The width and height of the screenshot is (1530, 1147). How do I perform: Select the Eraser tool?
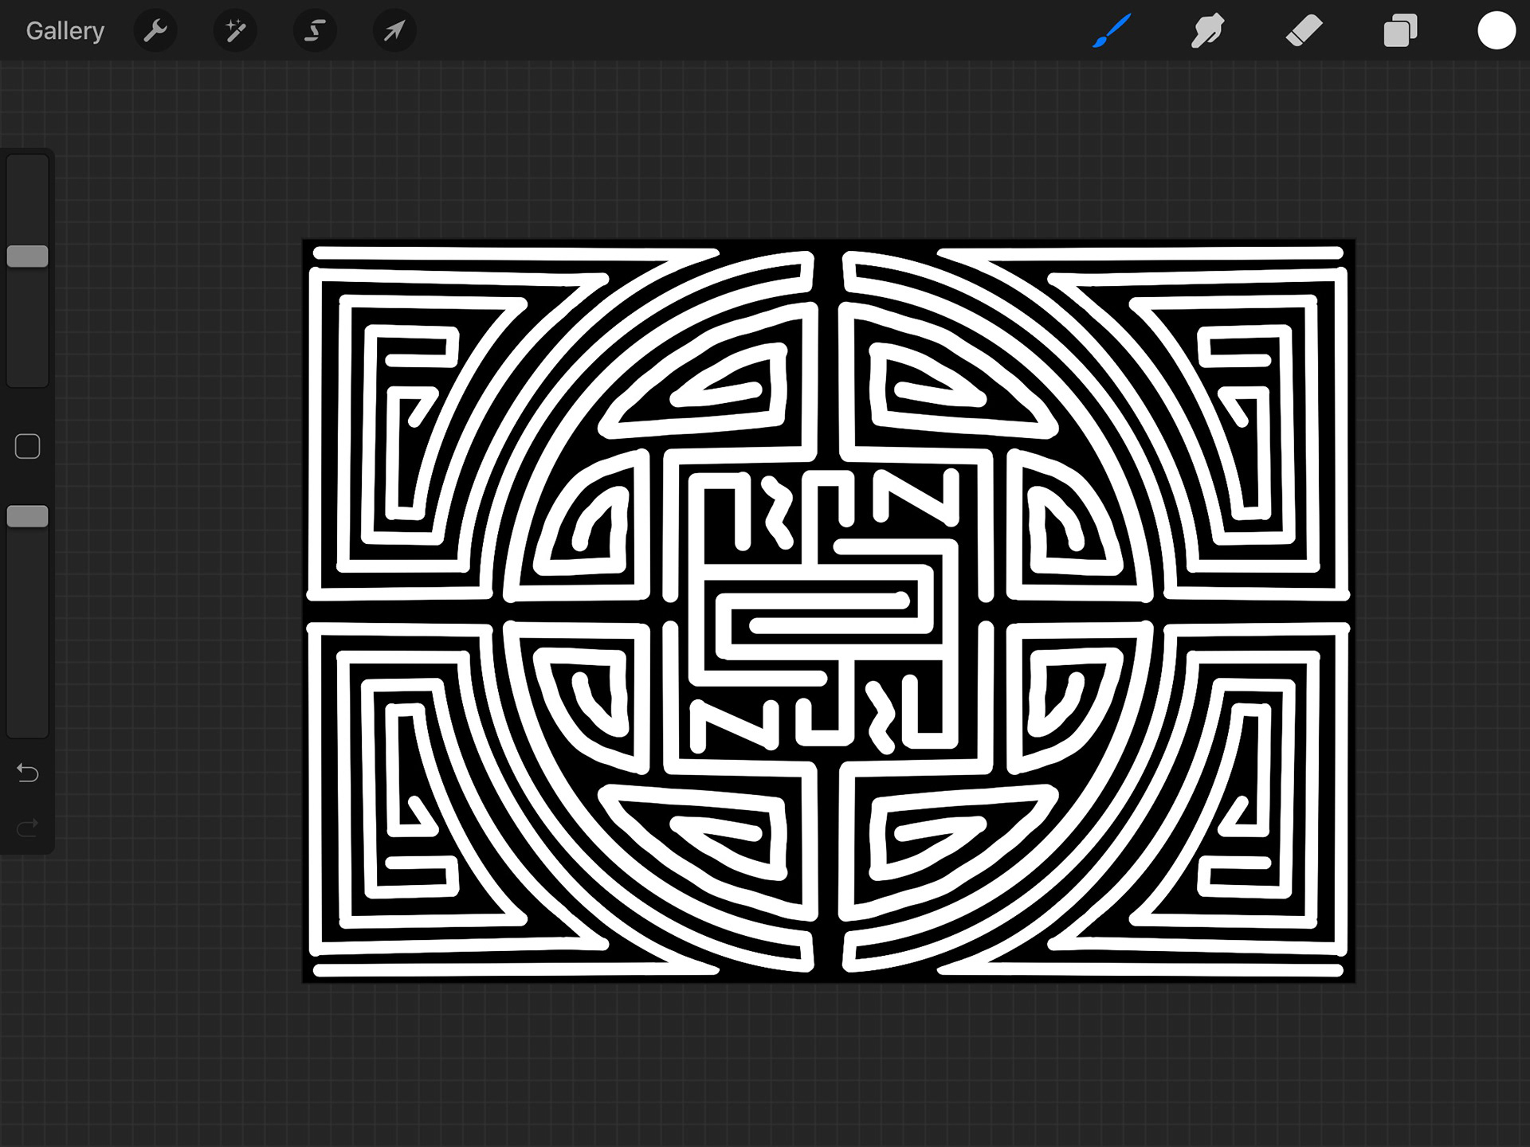point(1304,31)
